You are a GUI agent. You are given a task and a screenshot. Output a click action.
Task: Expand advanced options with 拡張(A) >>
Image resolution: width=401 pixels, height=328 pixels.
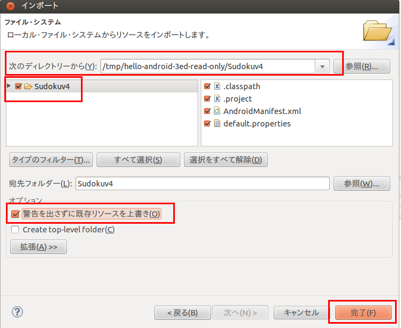(39, 247)
